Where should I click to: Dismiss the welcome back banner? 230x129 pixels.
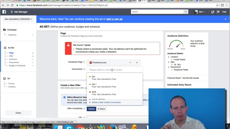[x=225, y=19]
